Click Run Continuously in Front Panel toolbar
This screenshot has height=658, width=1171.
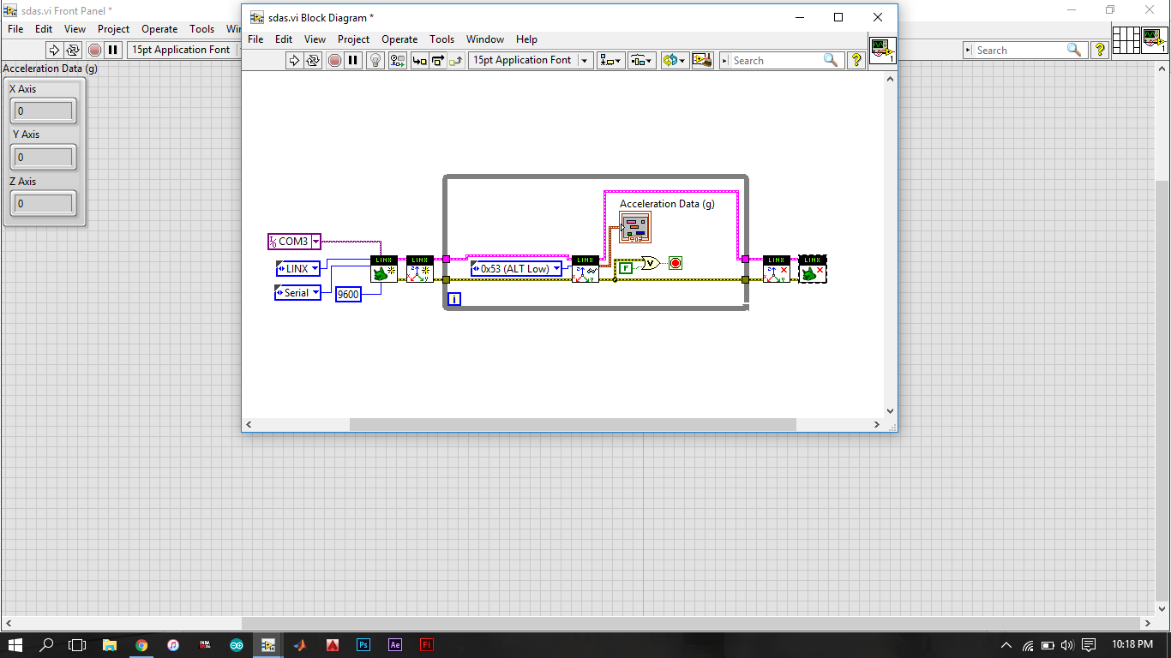[72, 50]
